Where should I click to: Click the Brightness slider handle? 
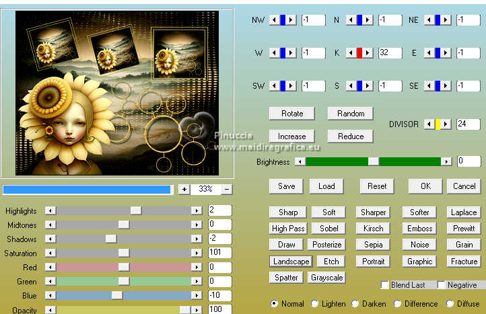(x=373, y=161)
